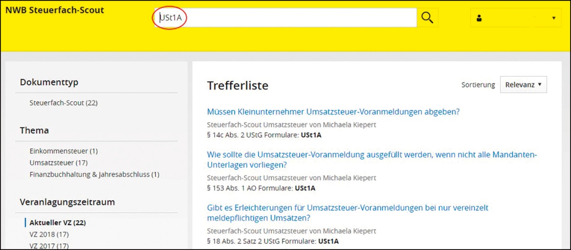Open result about Kleinunternehmer Umsatzsteuer-Voranmeldungen
Image resolution: width=571 pixels, height=250 pixels.
coord(333,112)
